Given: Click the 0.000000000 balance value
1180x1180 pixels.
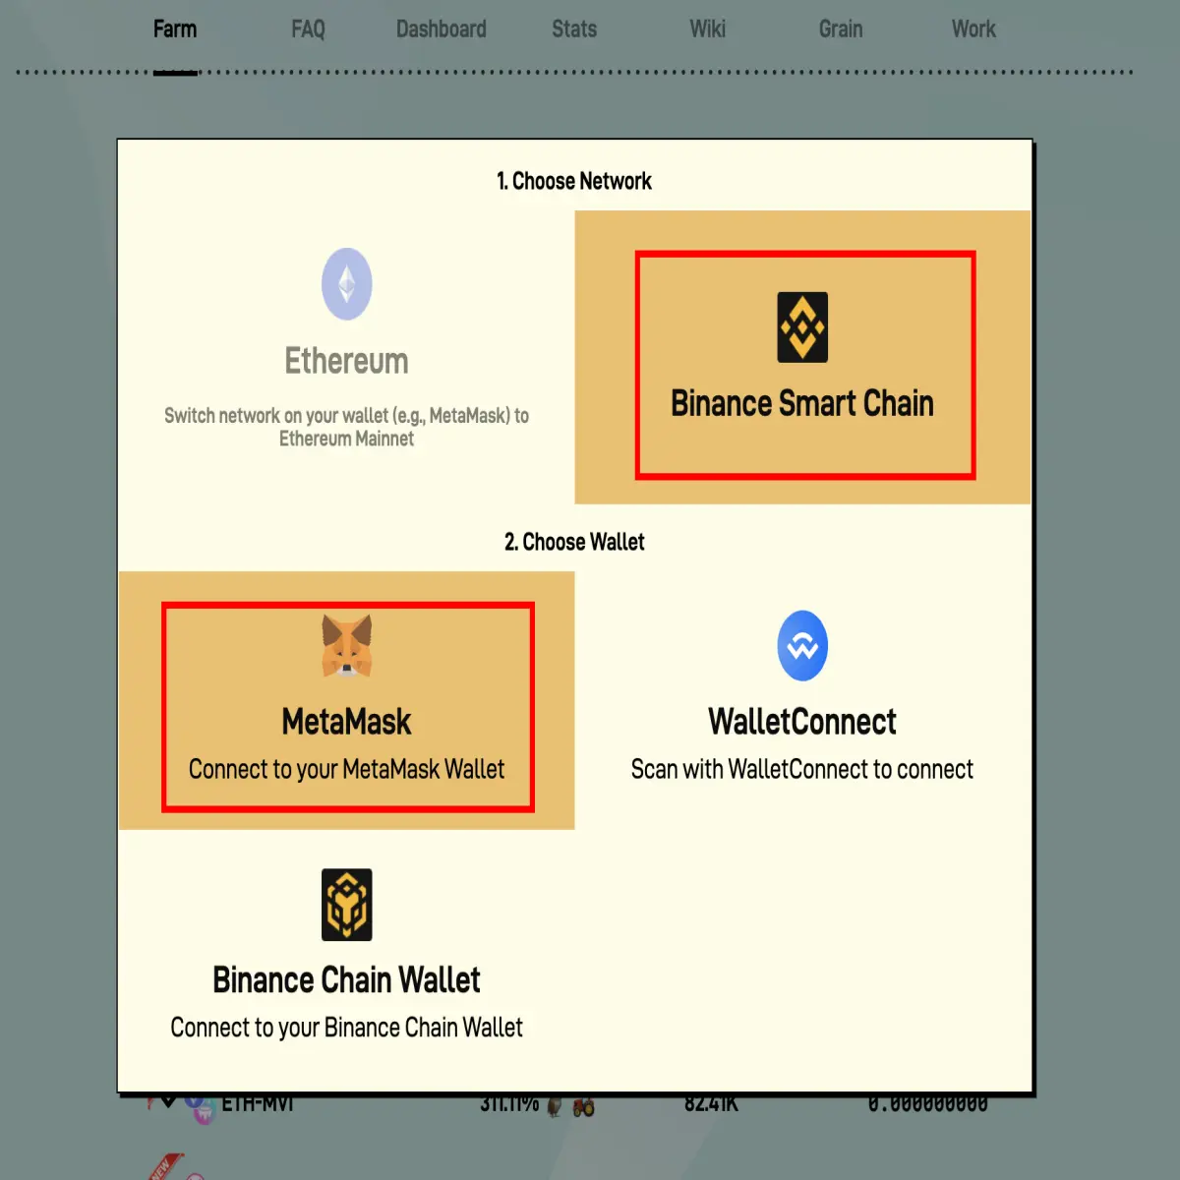Looking at the screenshot, I should [x=927, y=1104].
